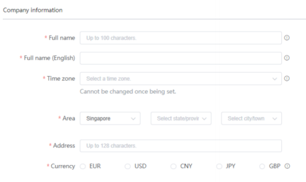Choose CNY as the currency
This screenshot has width=306, height=182.
pyautogui.click(x=173, y=166)
